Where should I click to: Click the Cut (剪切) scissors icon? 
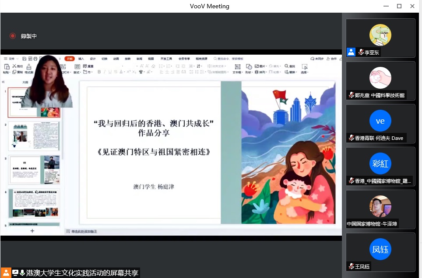(x=14, y=66)
